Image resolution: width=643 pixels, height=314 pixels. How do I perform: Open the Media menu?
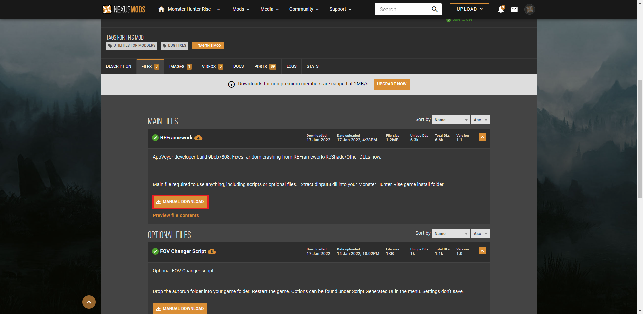coord(270,9)
